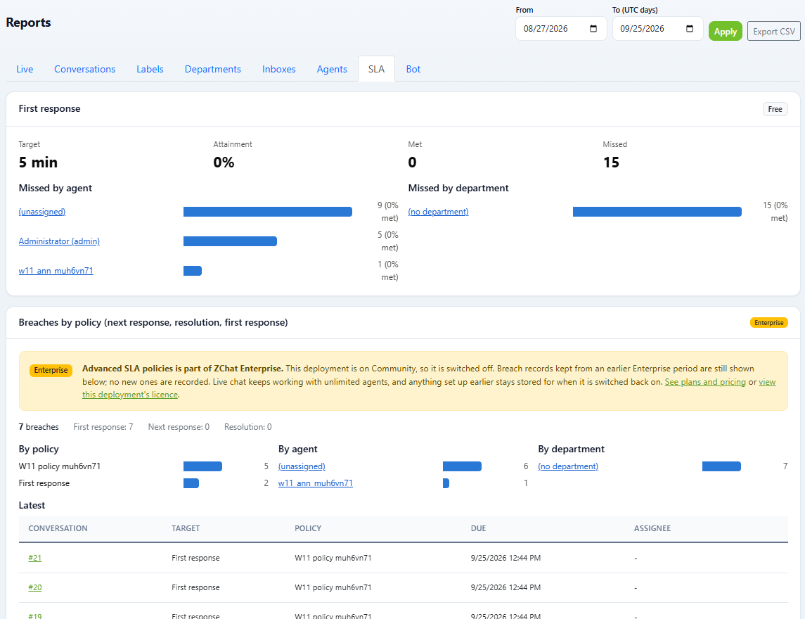Viewport: 805px width, 619px height.
Task: Open the To date calendar picker icon
Action: pyautogui.click(x=690, y=29)
